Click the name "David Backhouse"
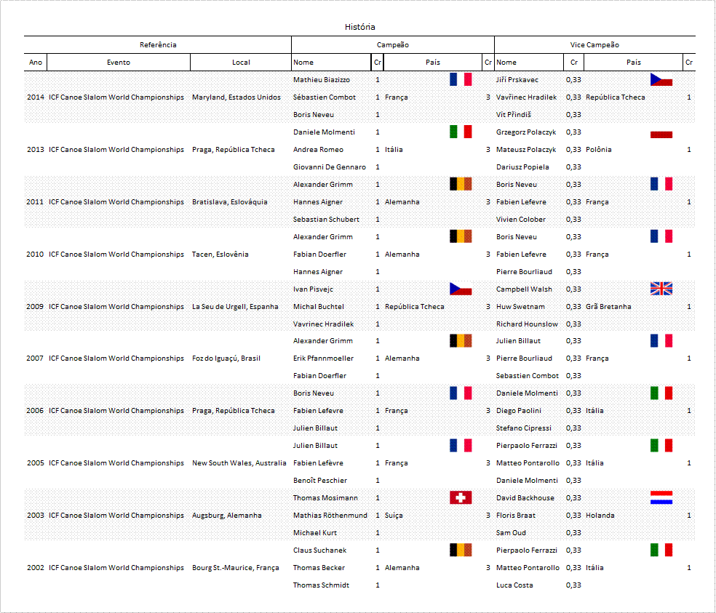 click(x=525, y=497)
